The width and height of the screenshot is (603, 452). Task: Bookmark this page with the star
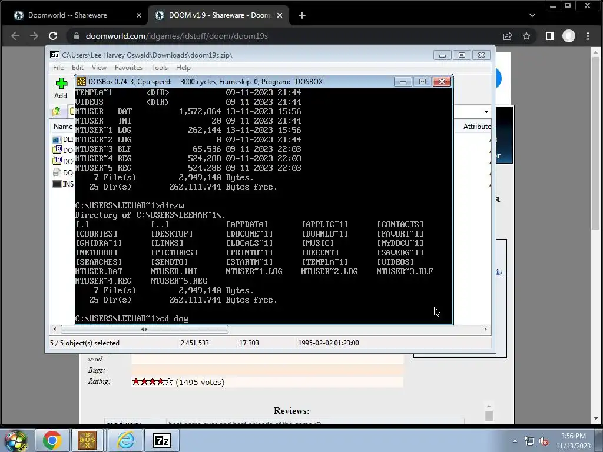click(526, 36)
